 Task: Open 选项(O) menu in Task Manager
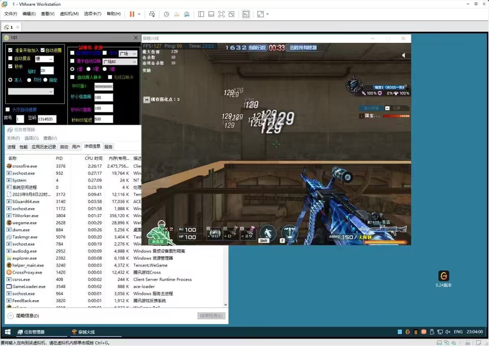pos(32,138)
